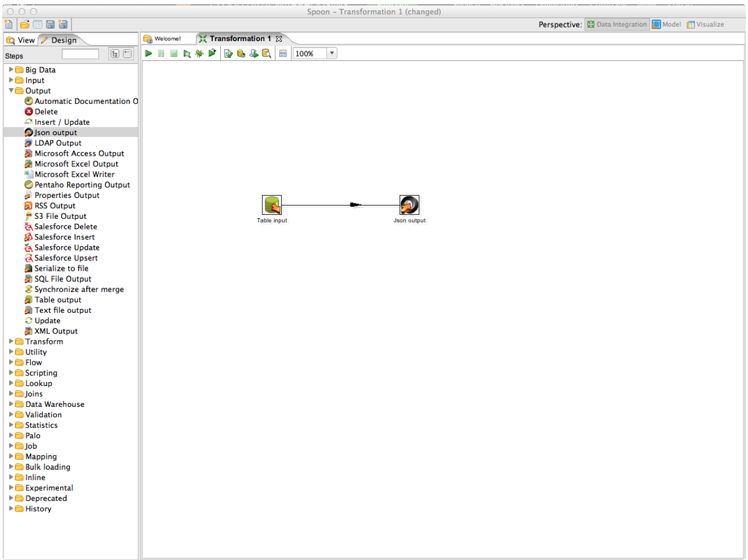The height and width of the screenshot is (560, 748).
Task: Toggle the show results pane icon
Action: point(283,53)
